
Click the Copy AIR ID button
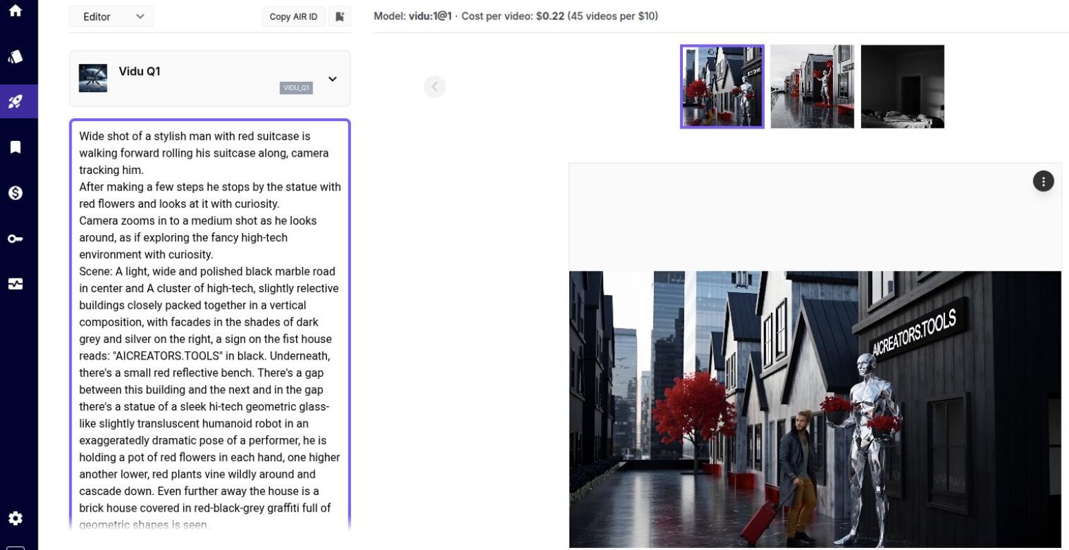pos(294,16)
